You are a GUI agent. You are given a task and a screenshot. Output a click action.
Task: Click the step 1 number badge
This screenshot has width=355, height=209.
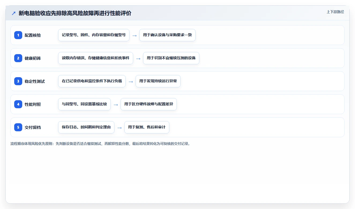18,35
